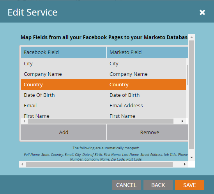Viewport: 214px width, 194px height.
Task: Click the field table's left scroll arrow
Action: tap(24, 121)
